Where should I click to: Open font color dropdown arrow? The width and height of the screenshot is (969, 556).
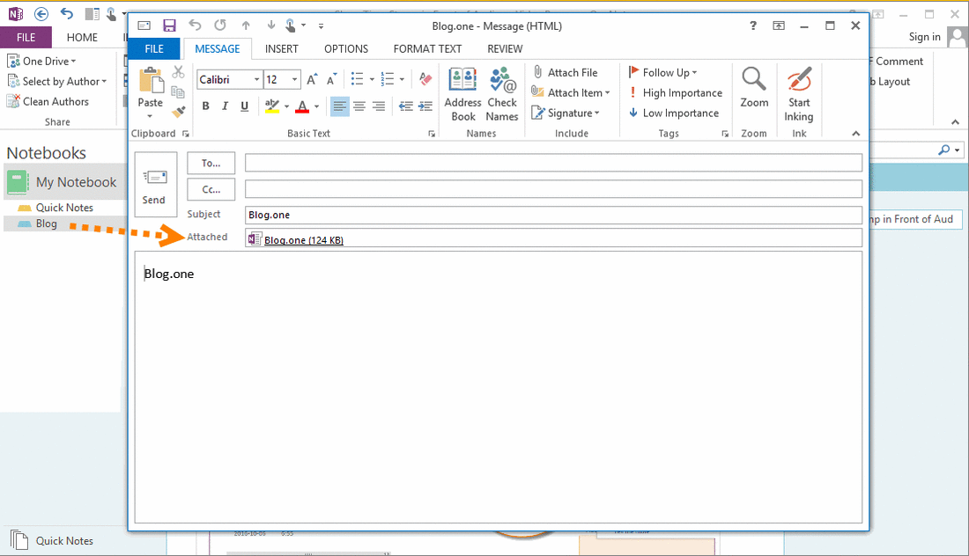tap(317, 106)
